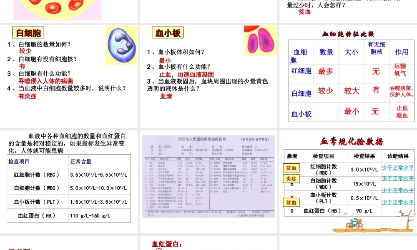The image size is (417, 250).
Task: Click the red answer 有炎症
Action: 27,96
